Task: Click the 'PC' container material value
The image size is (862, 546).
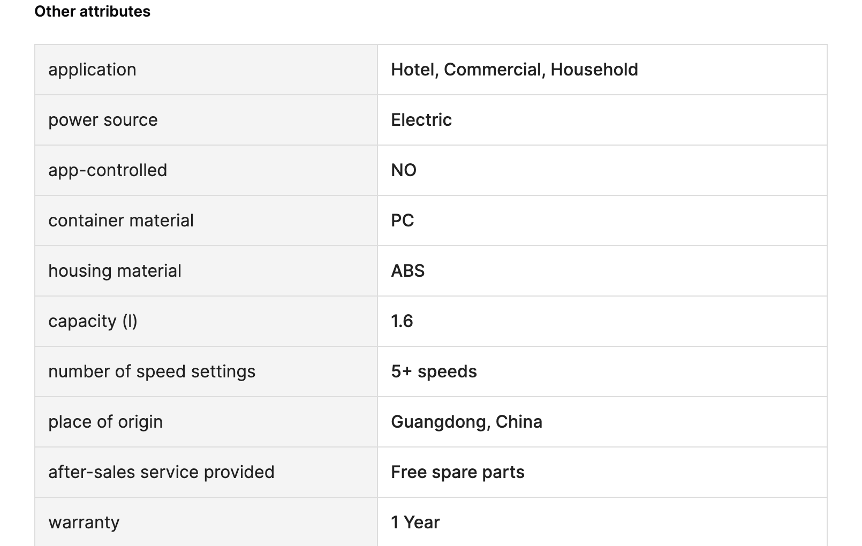Action: 403,221
